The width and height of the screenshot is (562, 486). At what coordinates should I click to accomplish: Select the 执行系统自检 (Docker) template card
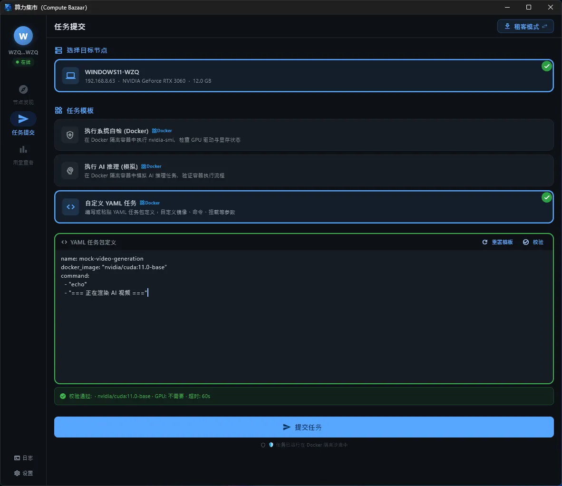(x=304, y=135)
